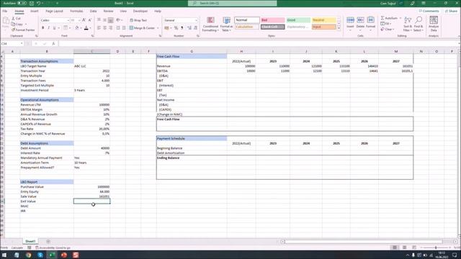Switch to the Page Layout tab
The width and height of the screenshot is (461, 259).
(x=55, y=12)
